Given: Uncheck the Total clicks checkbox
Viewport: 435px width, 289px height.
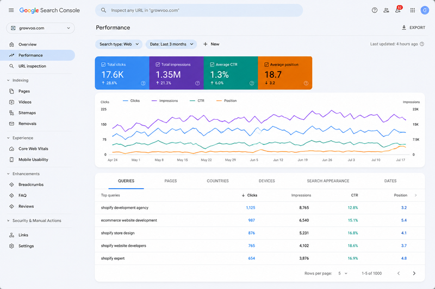Looking at the screenshot, I should (x=103, y=65).
